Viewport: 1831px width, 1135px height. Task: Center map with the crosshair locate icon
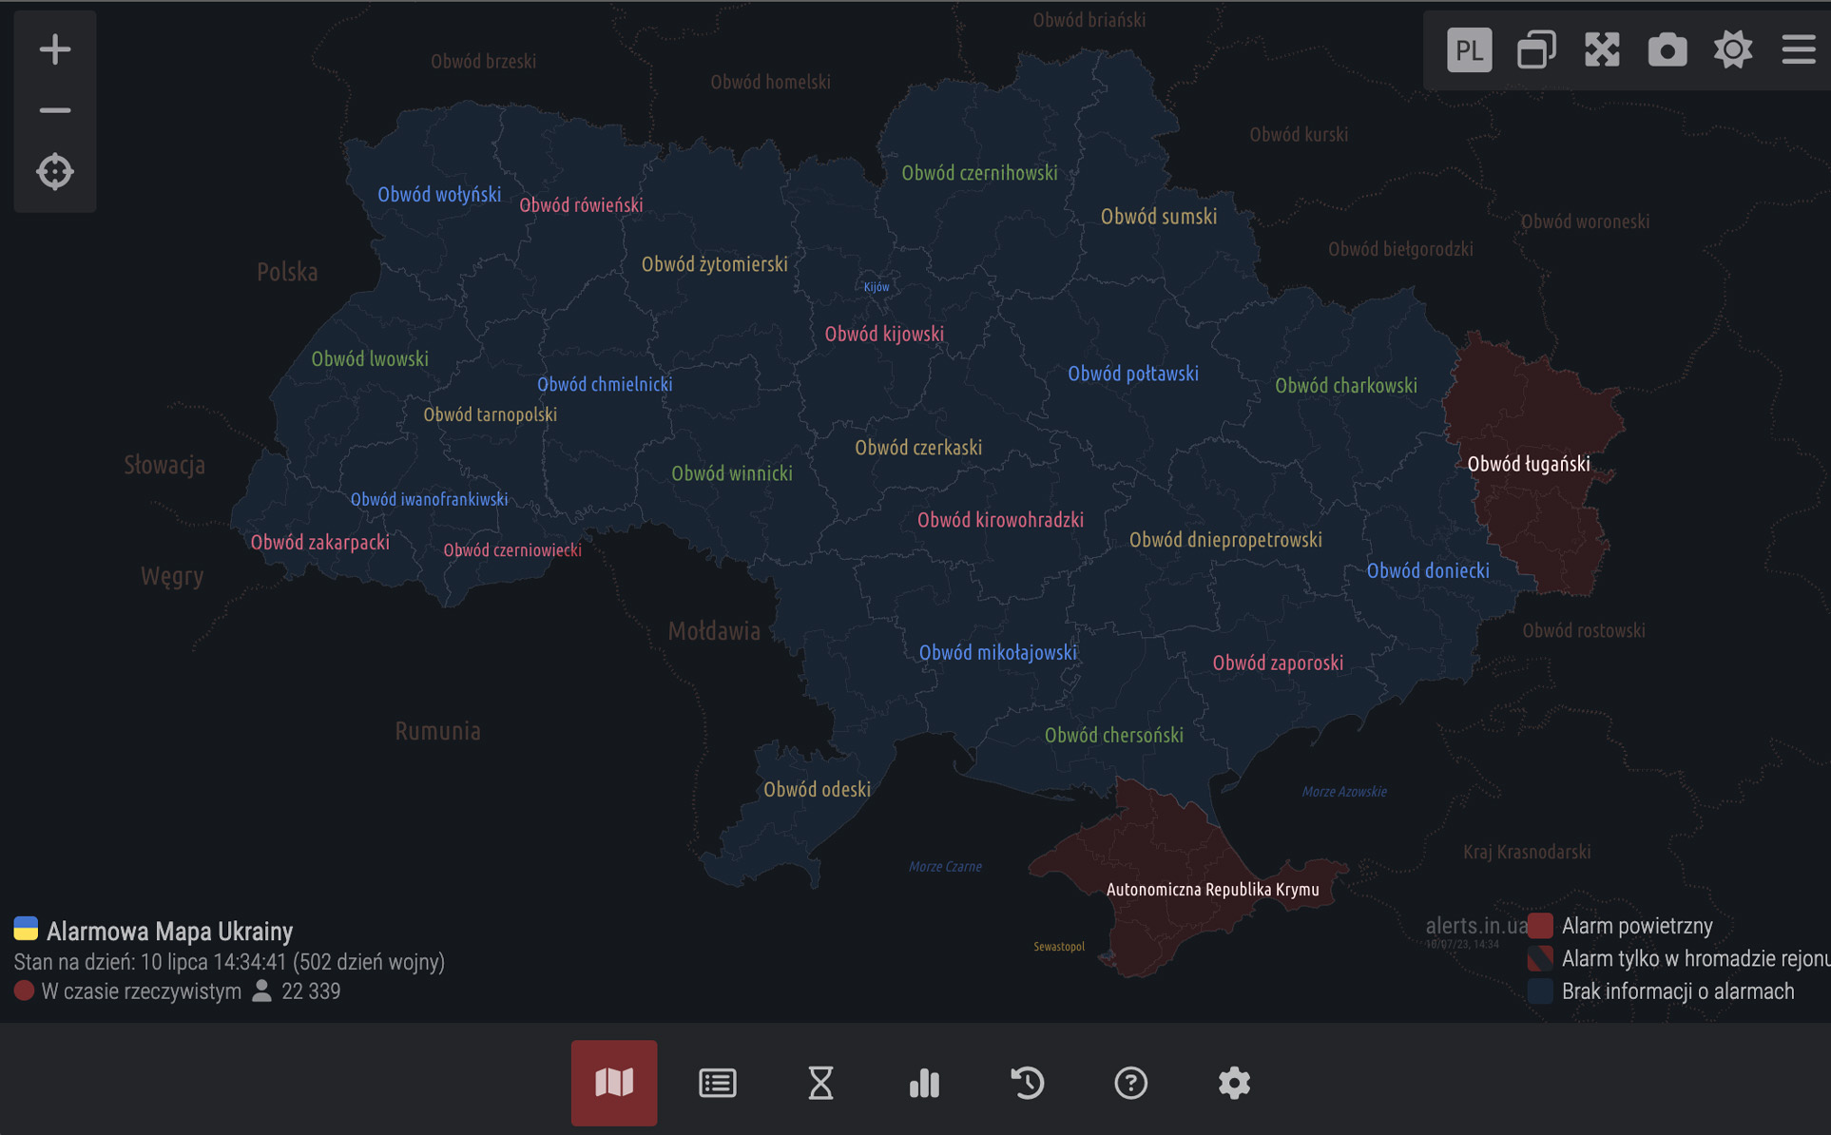55,172
